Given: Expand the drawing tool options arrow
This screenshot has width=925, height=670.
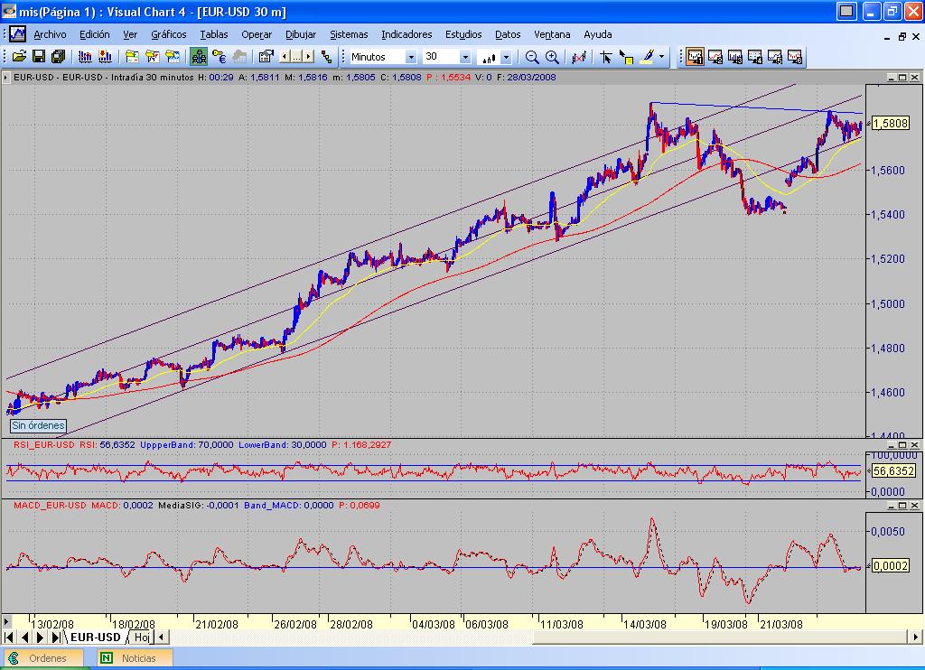Looking at the screenshot, I should click(x=662, y=56).
